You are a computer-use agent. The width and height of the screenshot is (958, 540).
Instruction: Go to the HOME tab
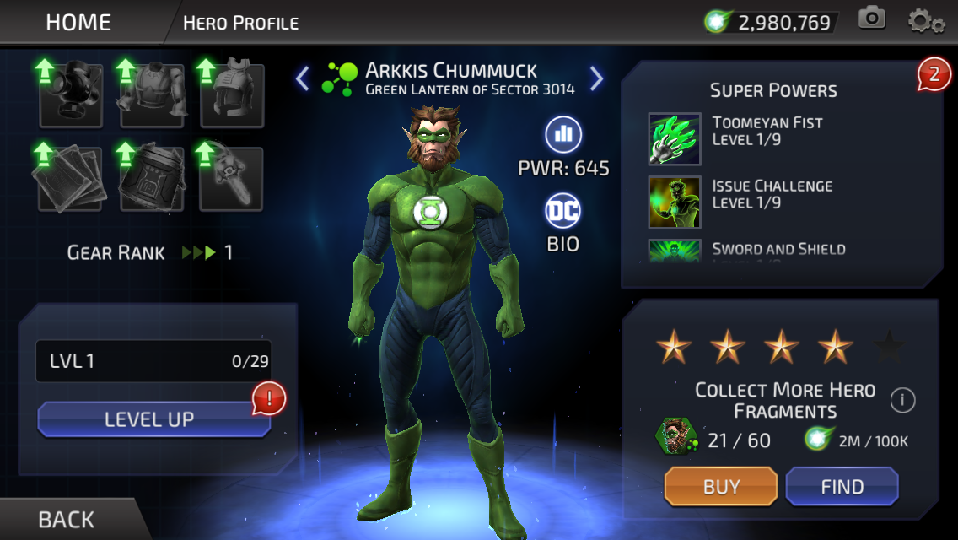click(78, 23)
